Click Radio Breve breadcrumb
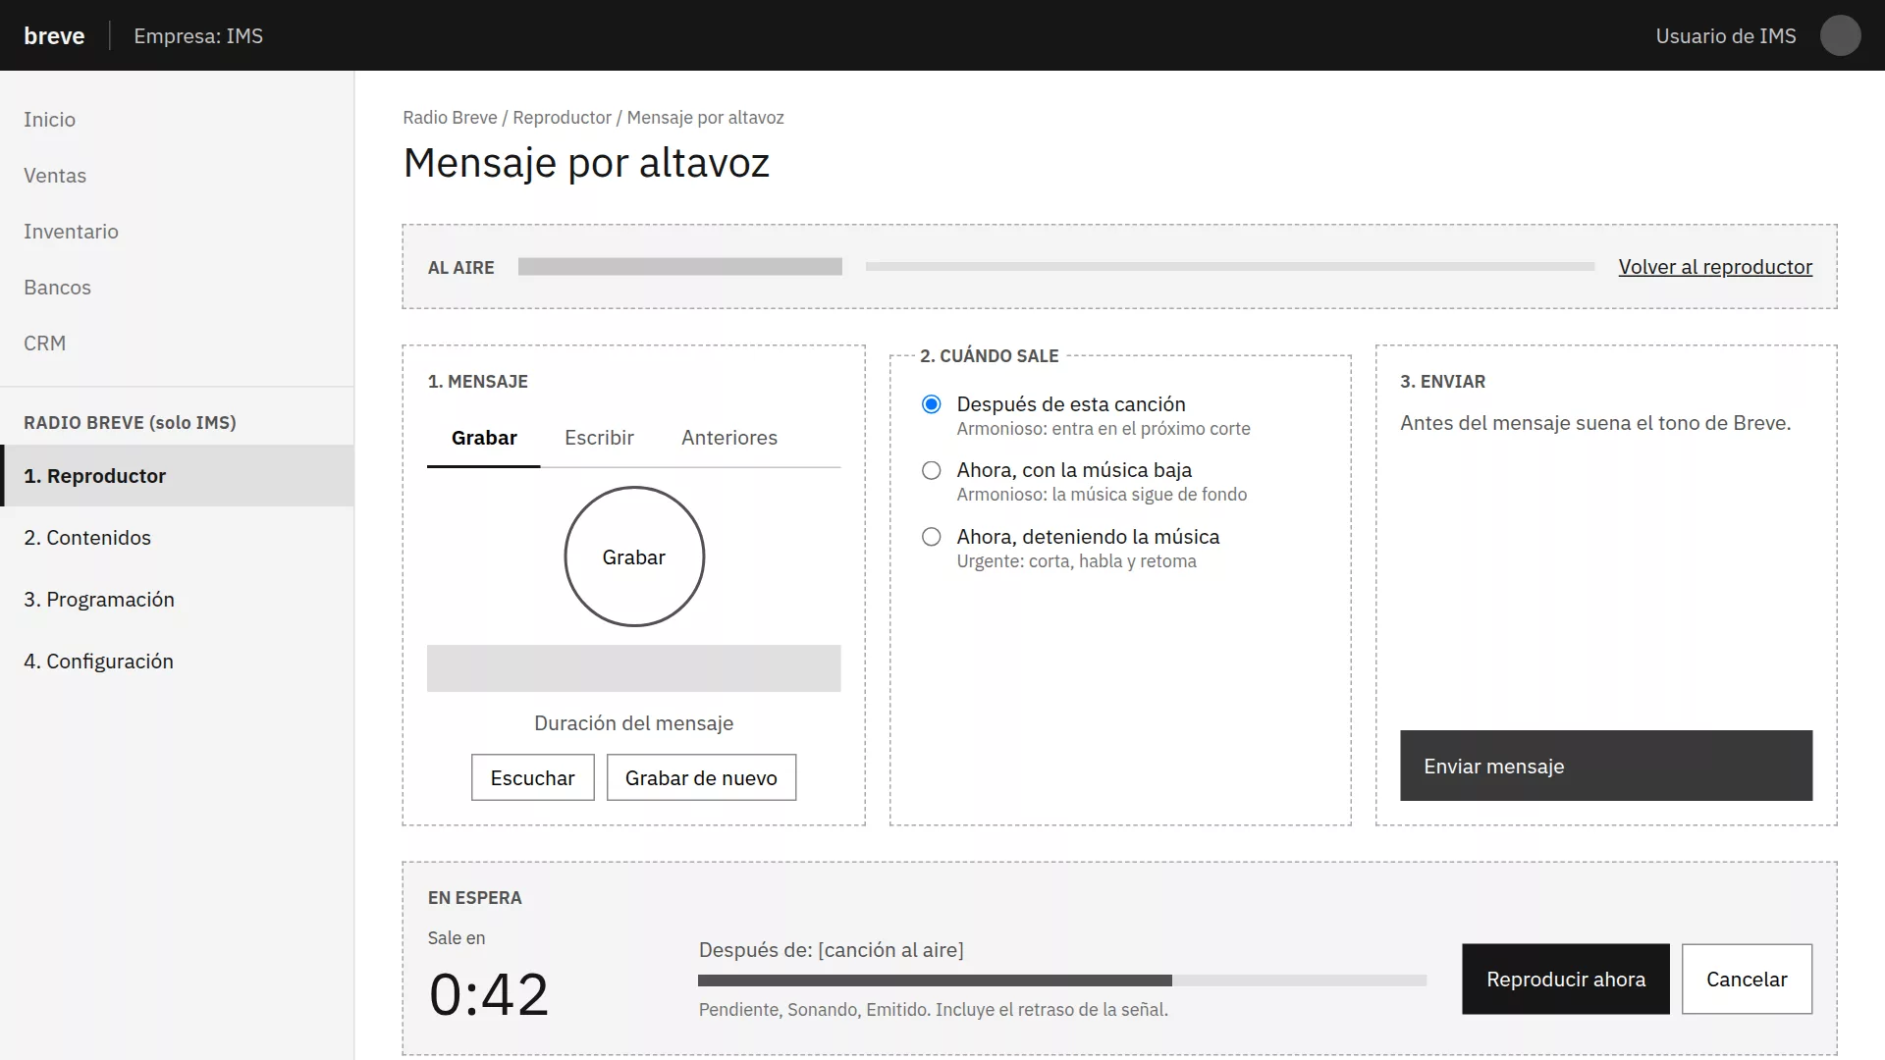 [450, 118]
